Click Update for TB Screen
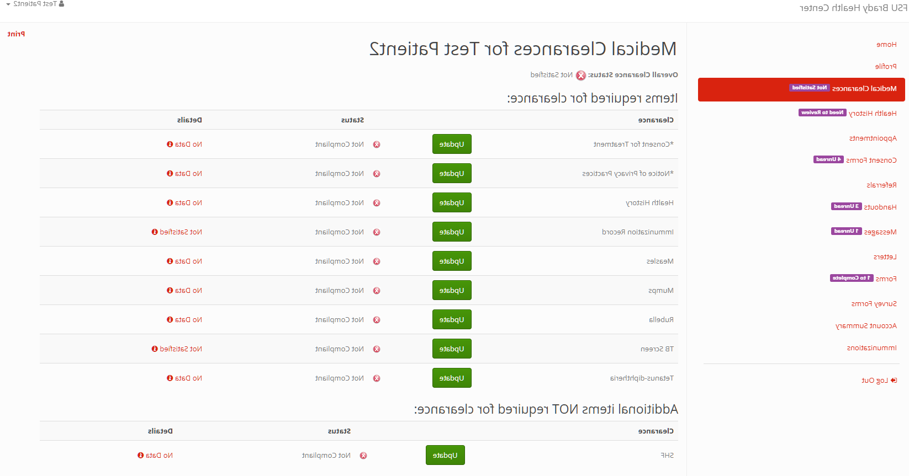The image size is (909, 476). pyautogui.click(x=452, y=349)
